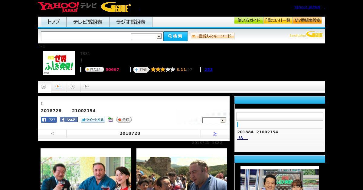
Task: Click the blue 検索 search button
Action: pos(175,36)
